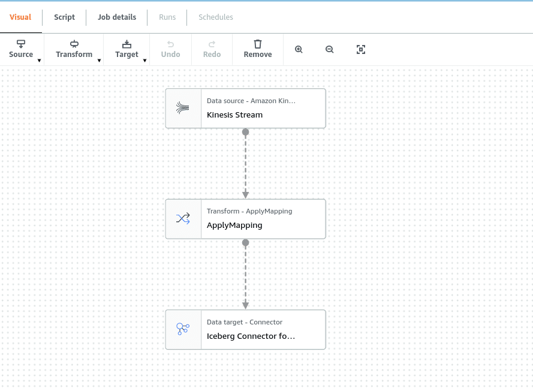Click the Undo toolbar button

coord(170,49)
